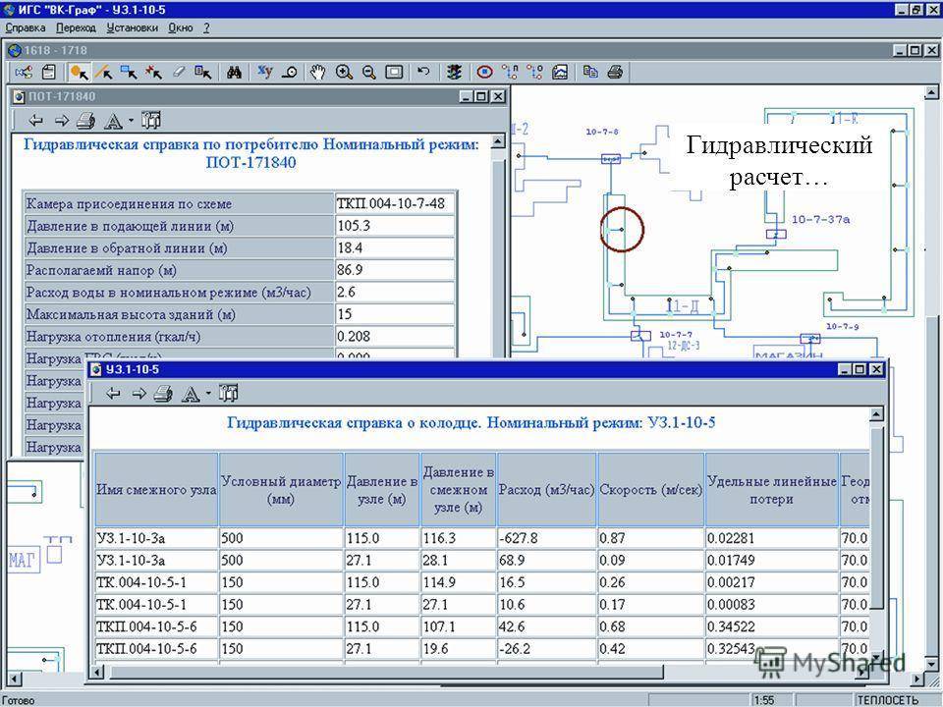The image size is (943, 707).
Task: Click the -627.8 flow cell
Action: pyautogui.click(x=547, y=538)
